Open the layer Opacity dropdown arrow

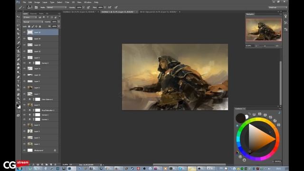click(x=59, y=22)
